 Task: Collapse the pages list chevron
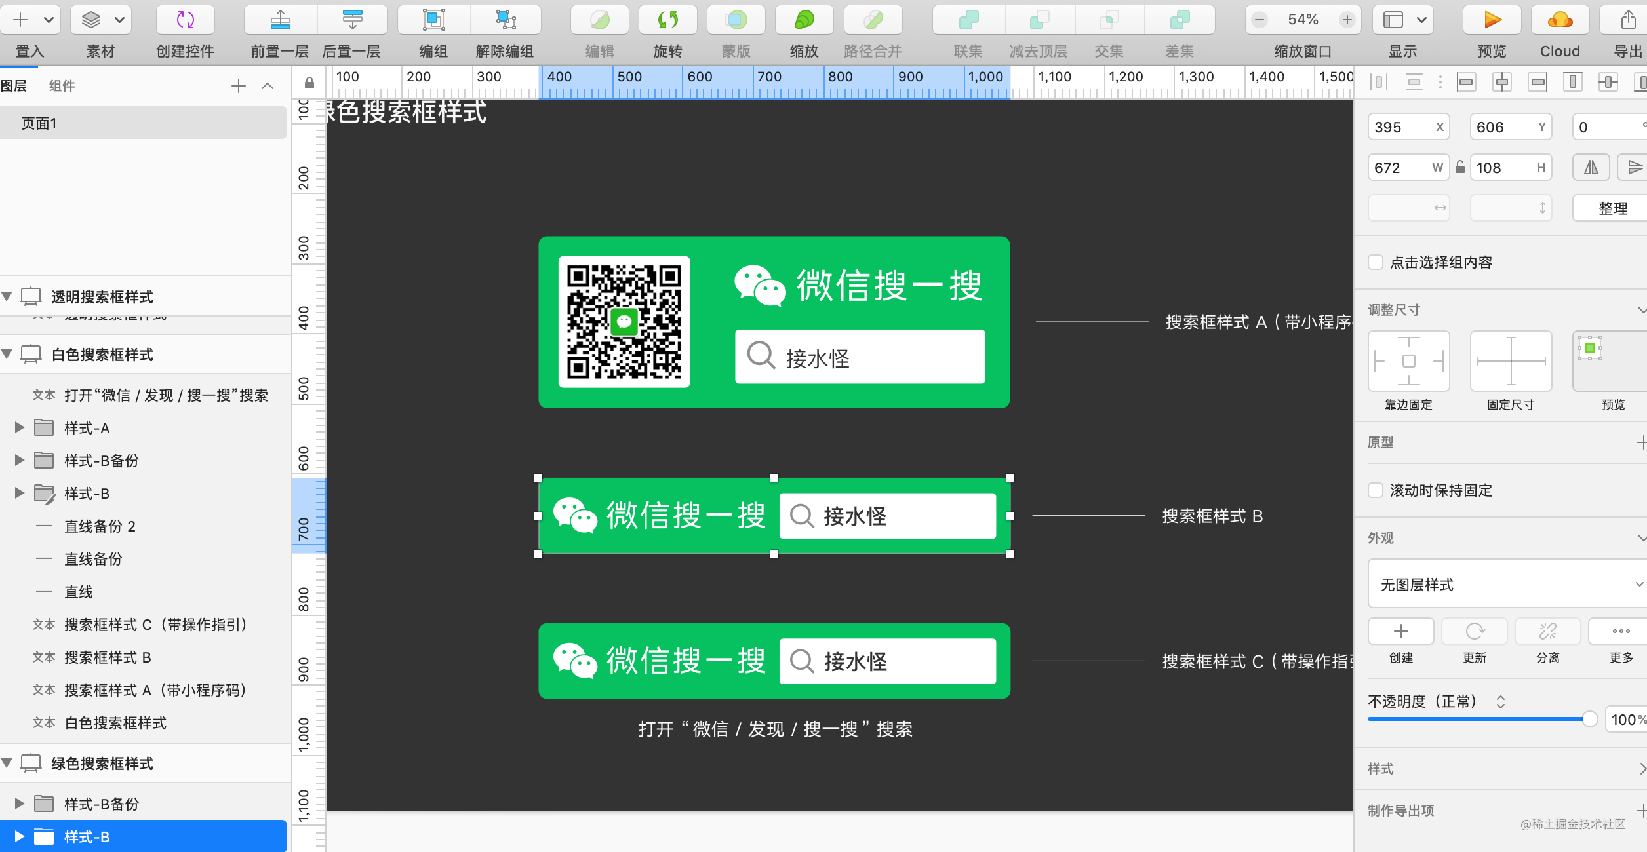268,86
